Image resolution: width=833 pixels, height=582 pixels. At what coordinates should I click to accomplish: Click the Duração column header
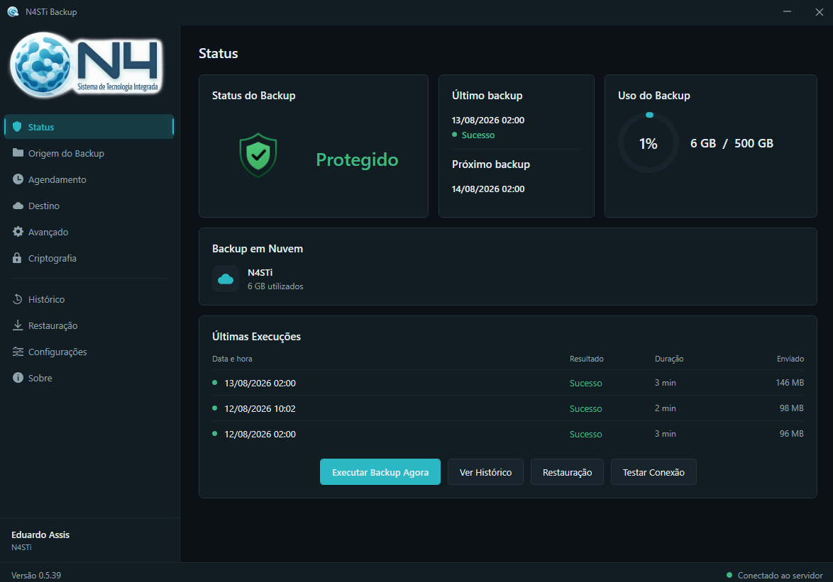point(669,359)
